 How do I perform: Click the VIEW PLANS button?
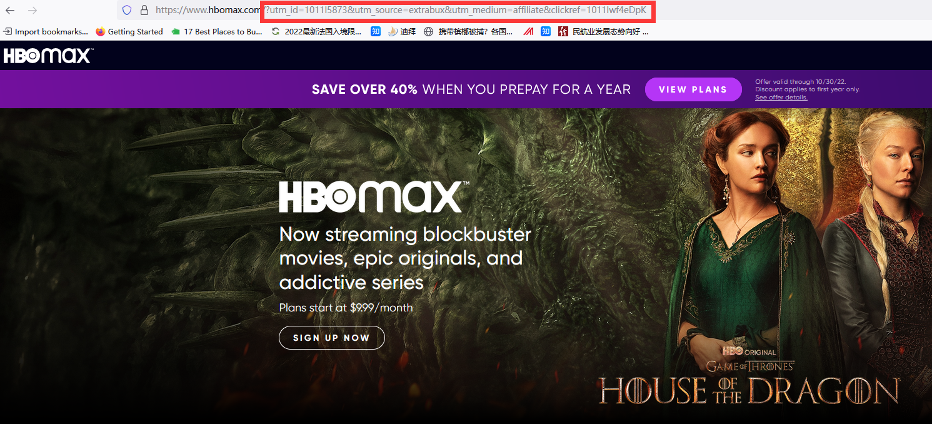(x=693, y=89)
